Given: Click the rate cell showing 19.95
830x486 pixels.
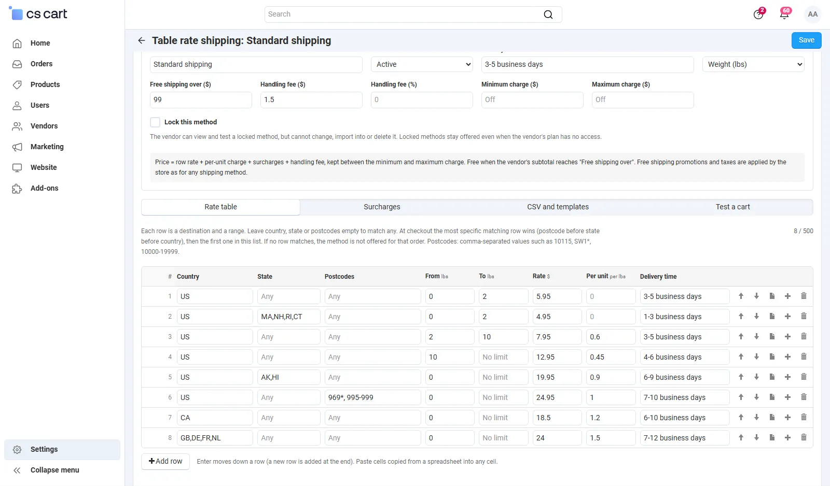Looking at the screenshot, I should [557, 377].
